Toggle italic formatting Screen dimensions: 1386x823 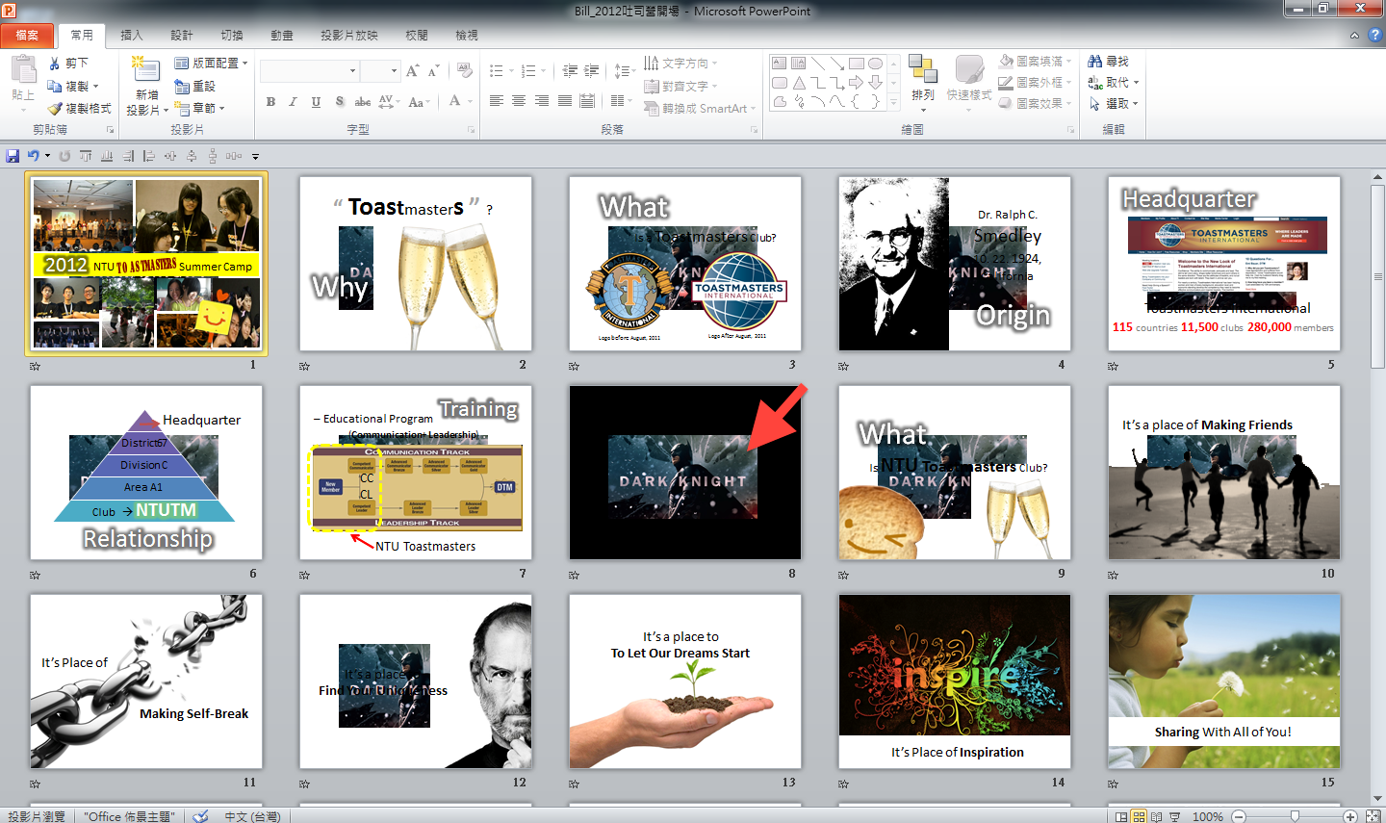[293, 101]
